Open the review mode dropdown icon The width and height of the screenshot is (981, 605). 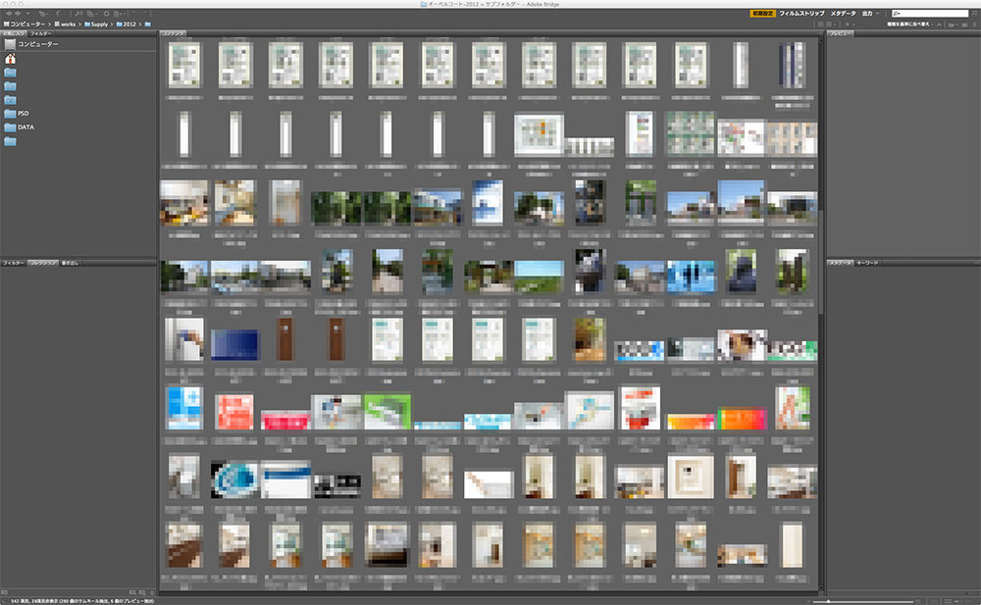coord(92,13)
